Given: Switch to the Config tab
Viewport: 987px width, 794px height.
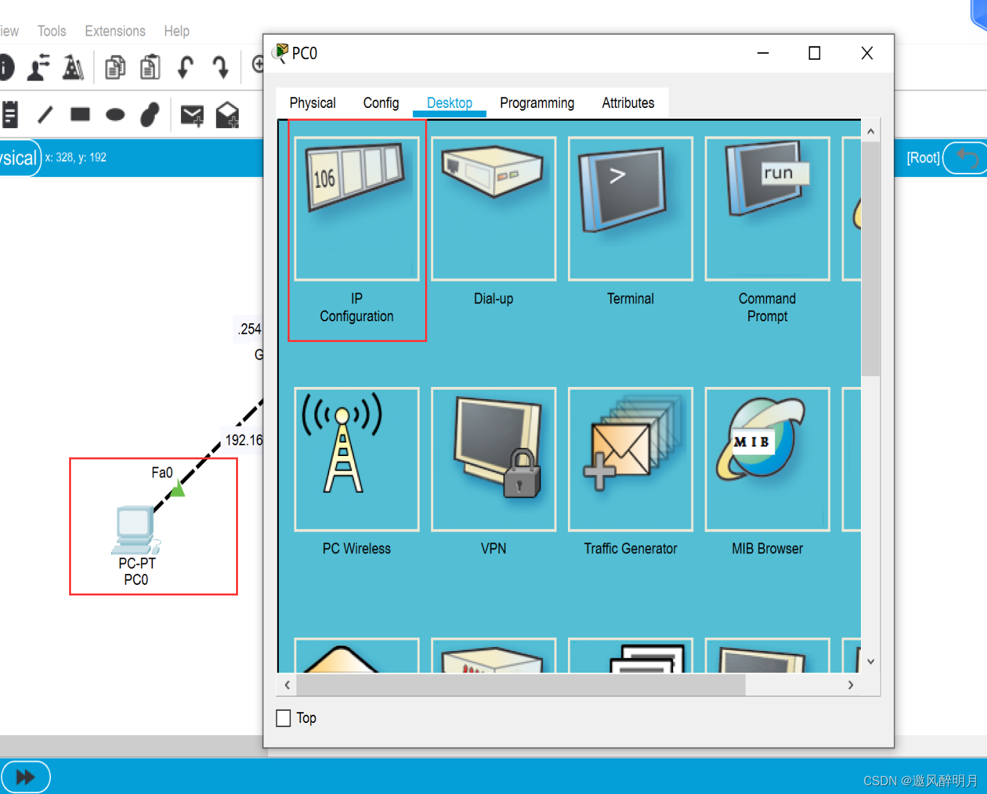Looking at the screenshot, I should (381, 103).
